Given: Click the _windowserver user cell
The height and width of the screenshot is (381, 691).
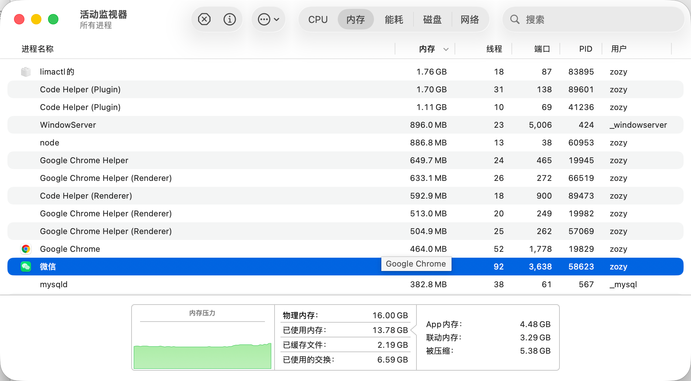Looking at the screenshot, I should [638, 125].
